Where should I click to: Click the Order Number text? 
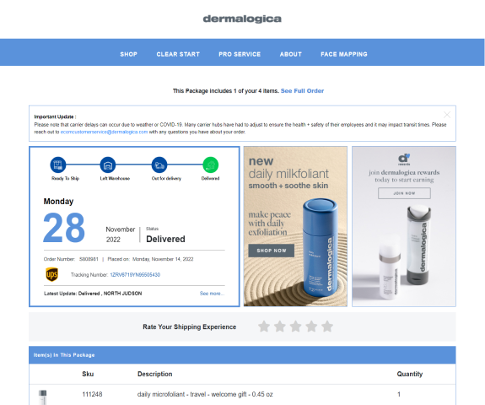[71, 259]
